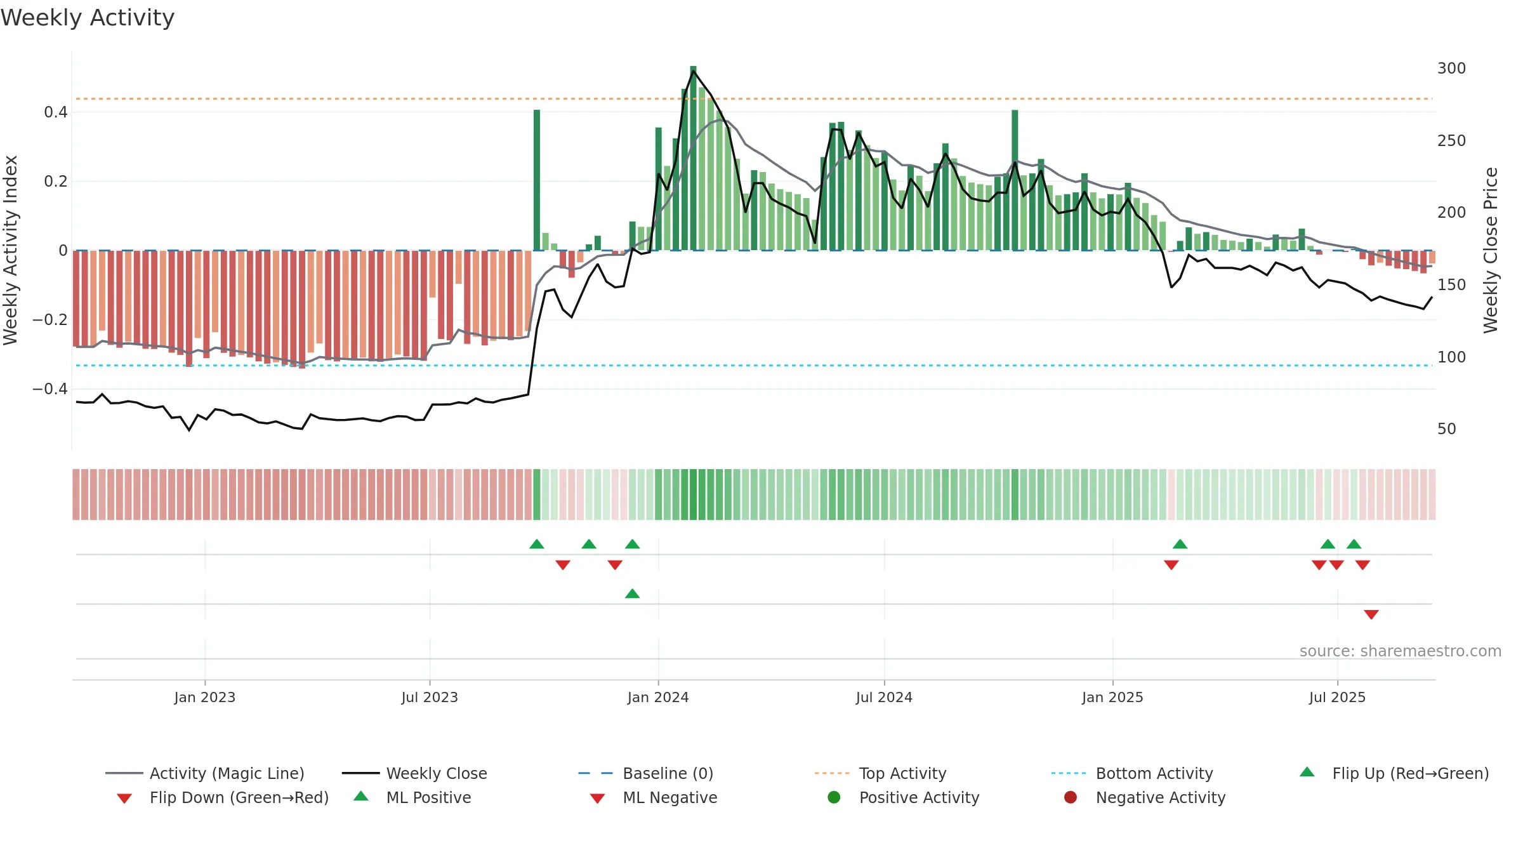Click the 100 price axis tick label

click(x=1452, y=357)
